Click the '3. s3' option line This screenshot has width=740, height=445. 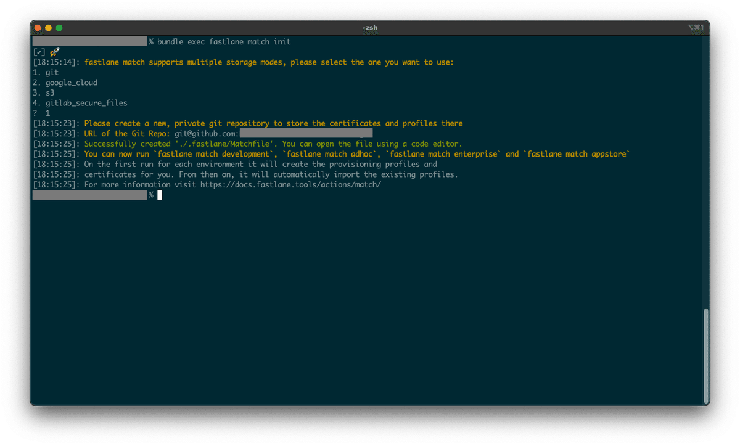(x=44, y=93)
